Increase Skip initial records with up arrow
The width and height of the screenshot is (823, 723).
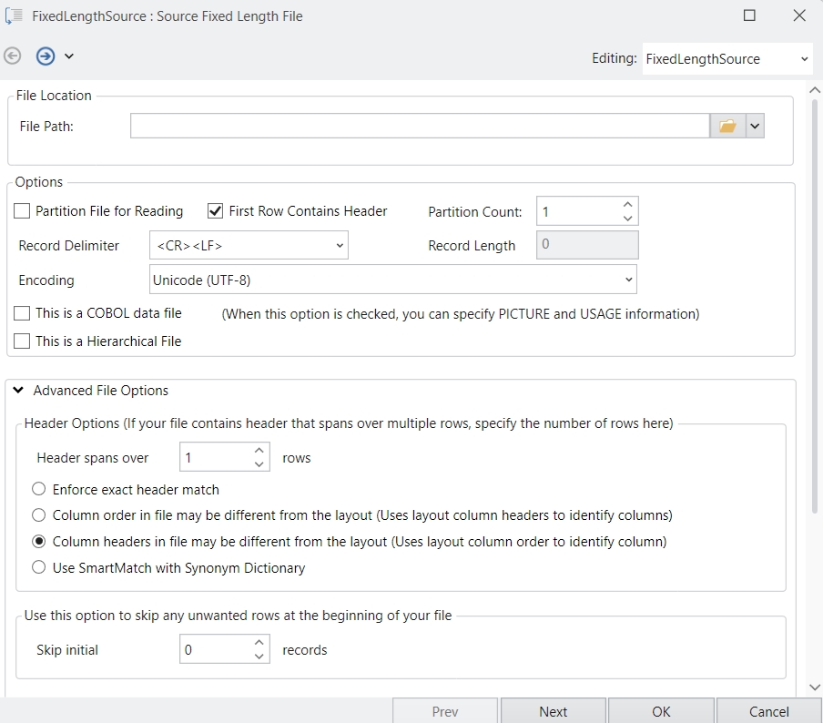point(259,644)
